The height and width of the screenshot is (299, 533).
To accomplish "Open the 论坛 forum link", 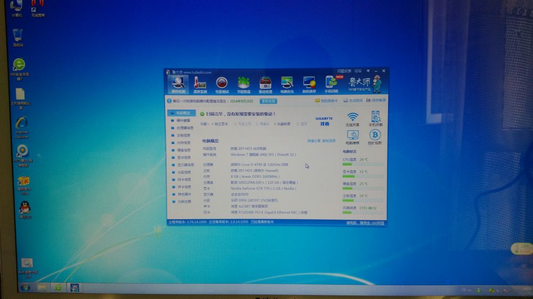I will click(358, 71).
